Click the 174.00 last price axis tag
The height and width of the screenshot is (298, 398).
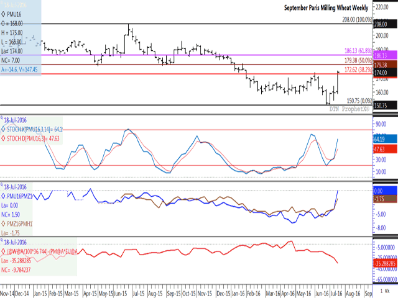point(386,73)
